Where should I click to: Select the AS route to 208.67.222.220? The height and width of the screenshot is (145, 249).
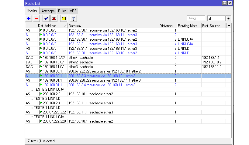click(128, 121)
